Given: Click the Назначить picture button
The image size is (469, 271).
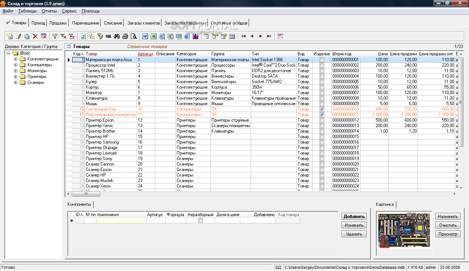Looking at the screenshot, I should (448, 216).
